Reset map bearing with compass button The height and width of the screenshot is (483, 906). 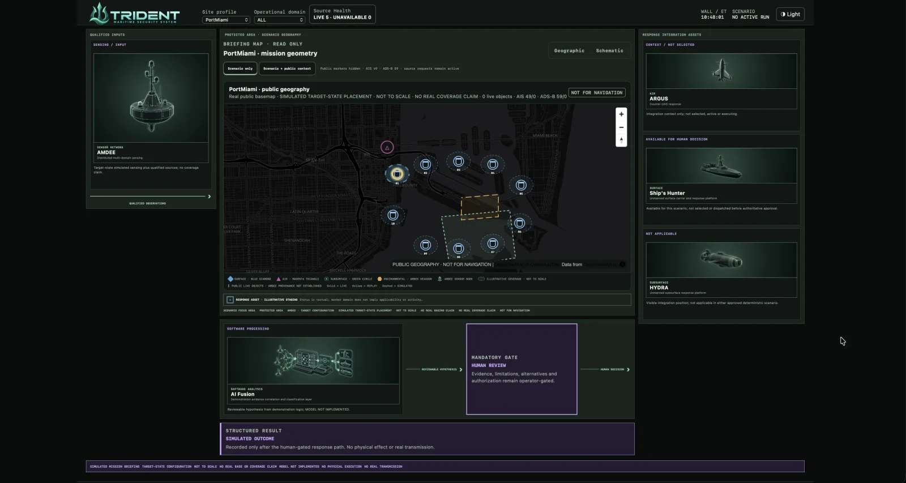[621, 140]
